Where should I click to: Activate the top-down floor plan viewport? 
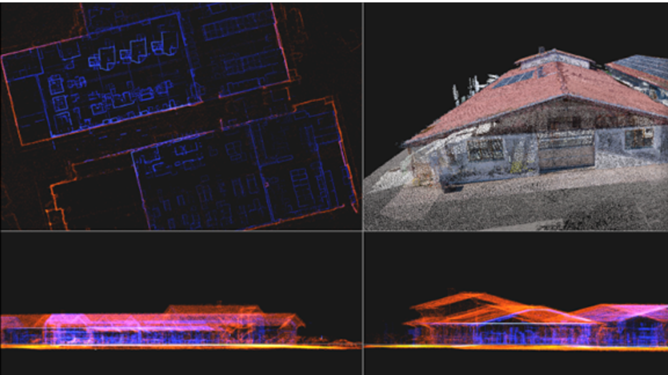click(181, 117)
